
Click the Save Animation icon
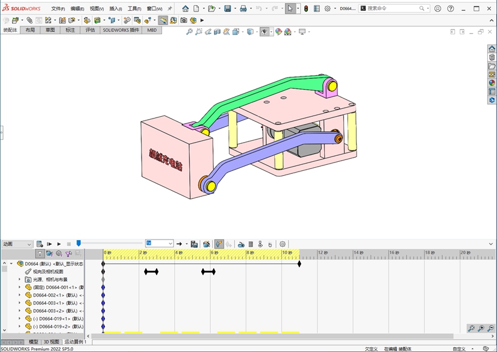point(194,244)
